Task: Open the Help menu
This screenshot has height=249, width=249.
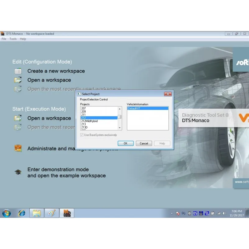Action: pyautogui.click(x=23, y=39)
